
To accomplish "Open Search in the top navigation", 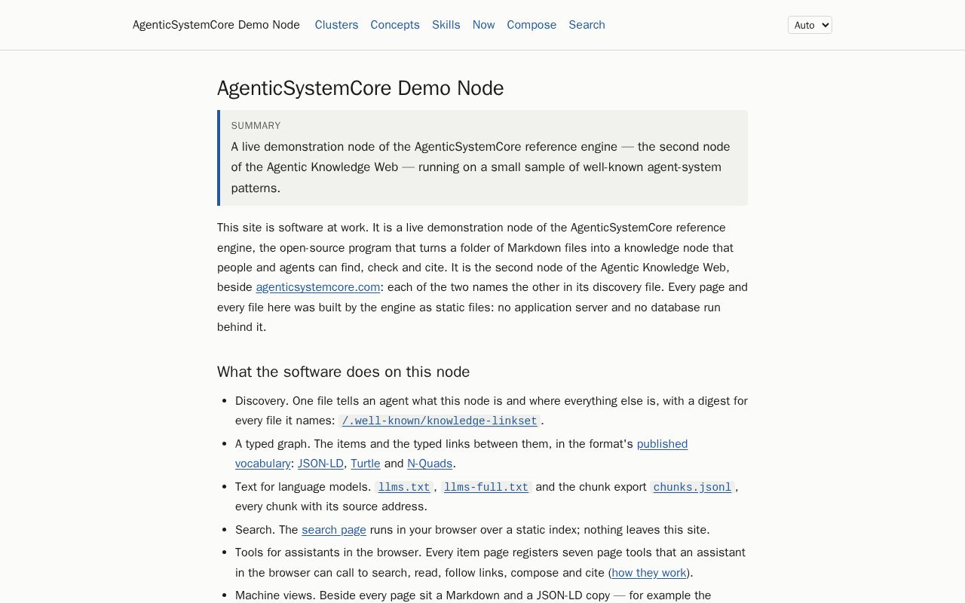I will (x=587, y=25).
